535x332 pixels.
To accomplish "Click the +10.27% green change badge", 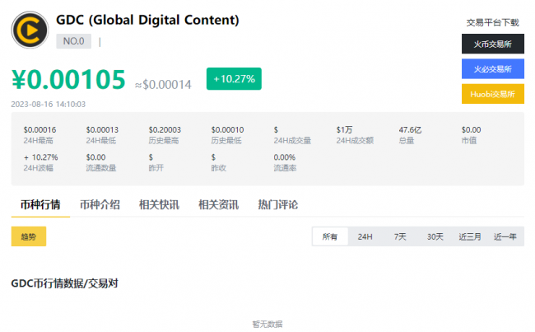I will pos(234,79).
